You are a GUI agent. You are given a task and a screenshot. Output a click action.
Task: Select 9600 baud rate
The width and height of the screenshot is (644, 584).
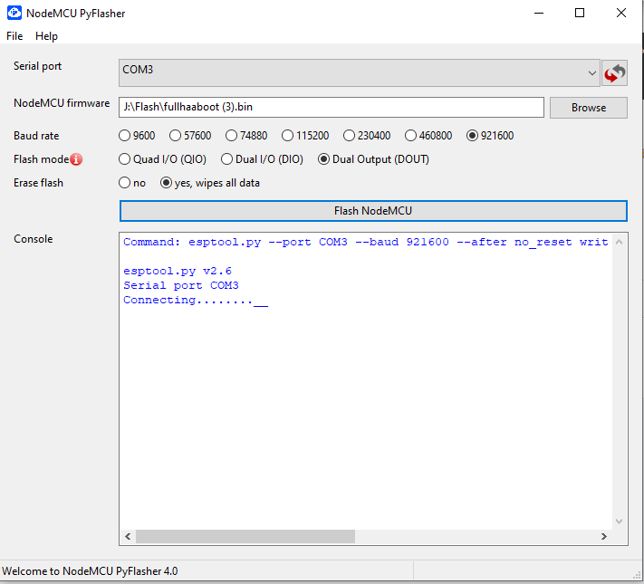(137, 136)
